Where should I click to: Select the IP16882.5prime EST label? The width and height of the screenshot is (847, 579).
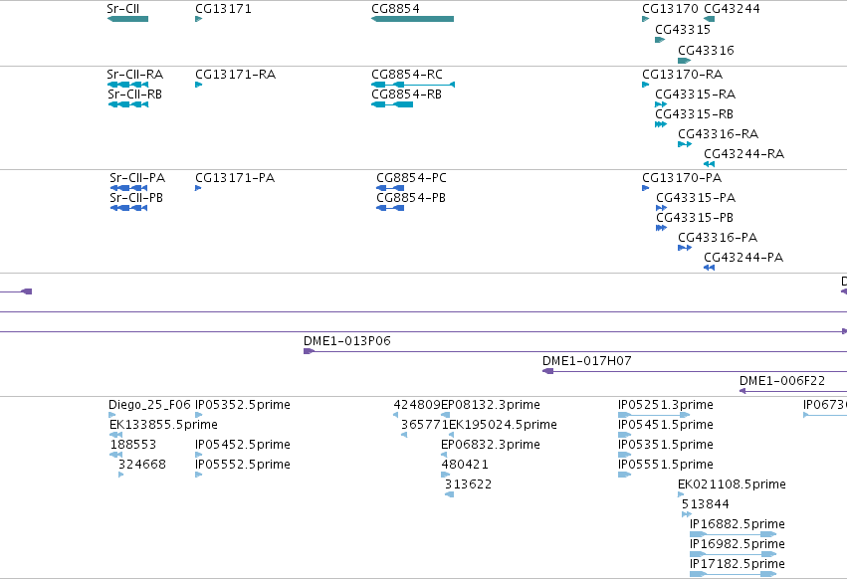738,524
